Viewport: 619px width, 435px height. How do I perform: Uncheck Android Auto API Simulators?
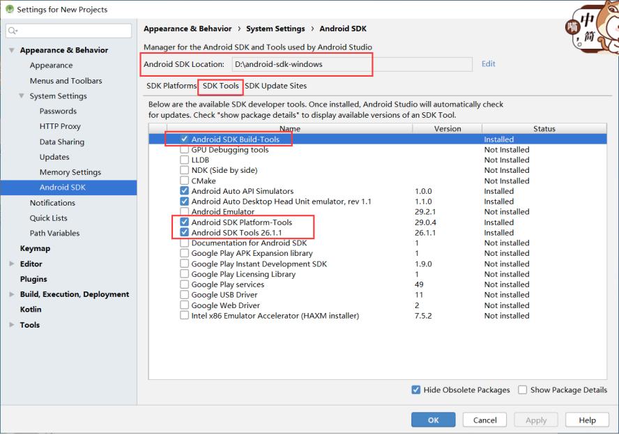(x=184, y=191)
